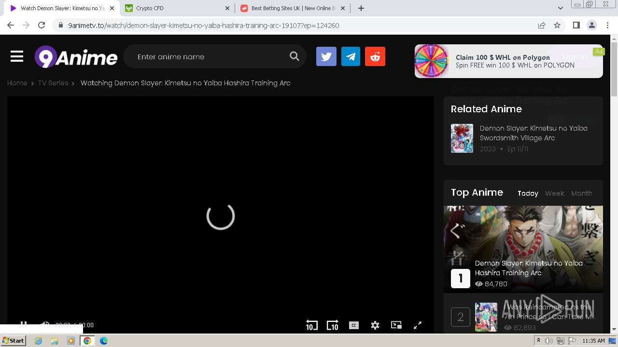Viewport: 618px width, 347px height.
Task: Switch the video to fullscreen
Action: [418, 325]
